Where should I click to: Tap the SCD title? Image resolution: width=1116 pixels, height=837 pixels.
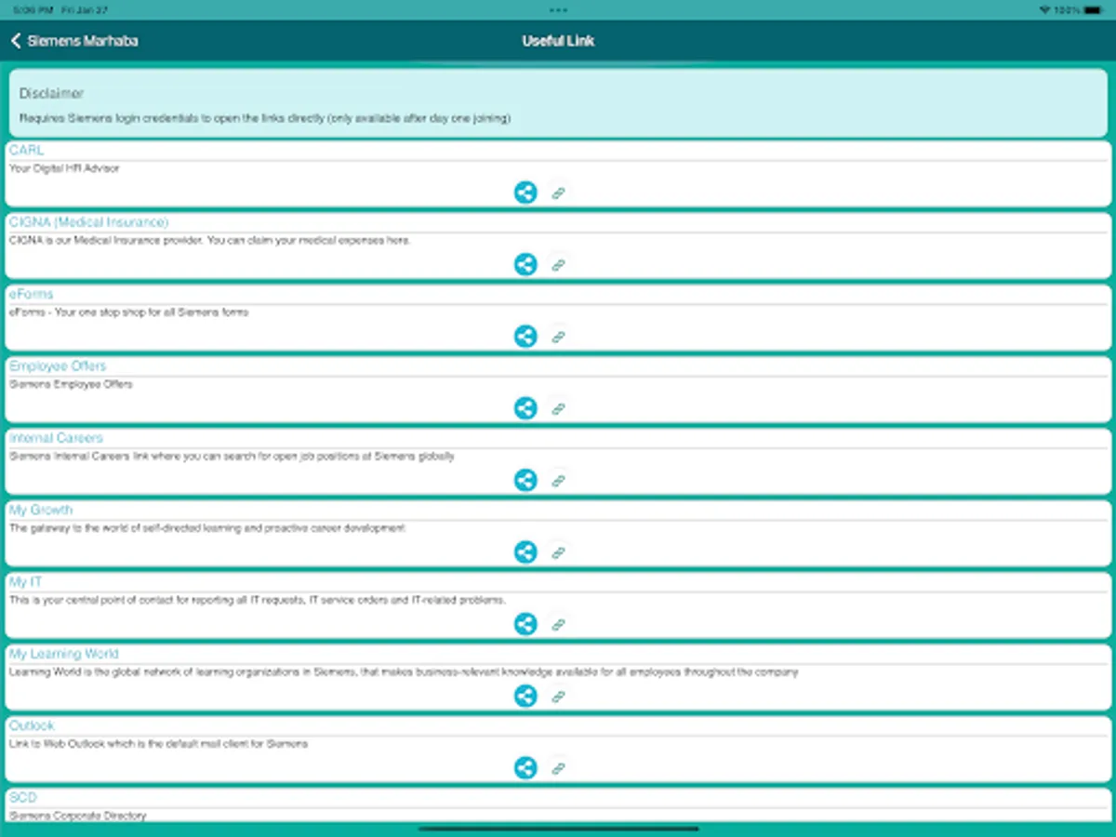point(23,797)
